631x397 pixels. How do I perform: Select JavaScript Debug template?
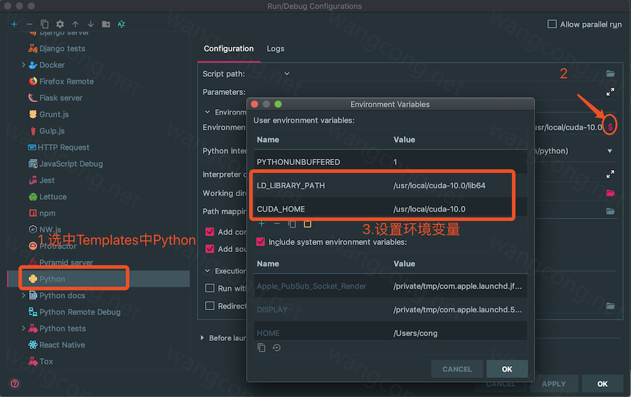(x=66, y=164)
